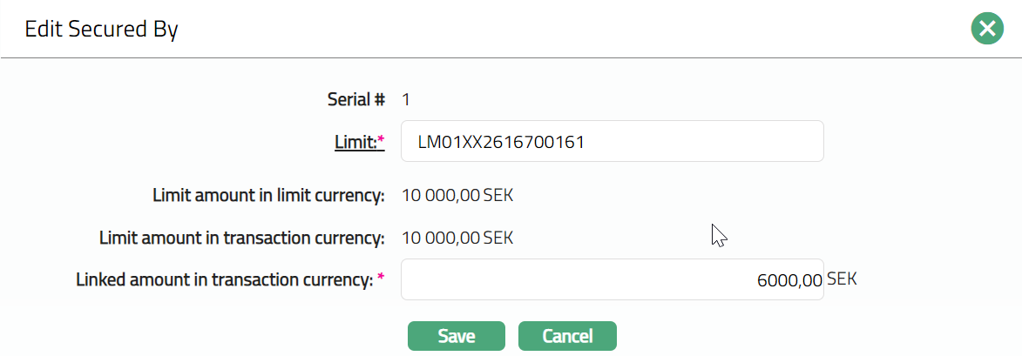Click the SEK suffix after linked amount field

842,279
